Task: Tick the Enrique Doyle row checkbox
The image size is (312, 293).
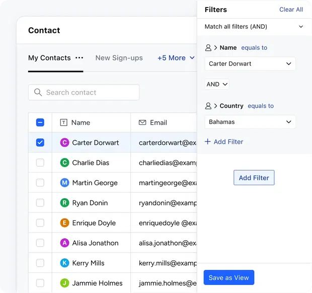Action: pos(40,223)
